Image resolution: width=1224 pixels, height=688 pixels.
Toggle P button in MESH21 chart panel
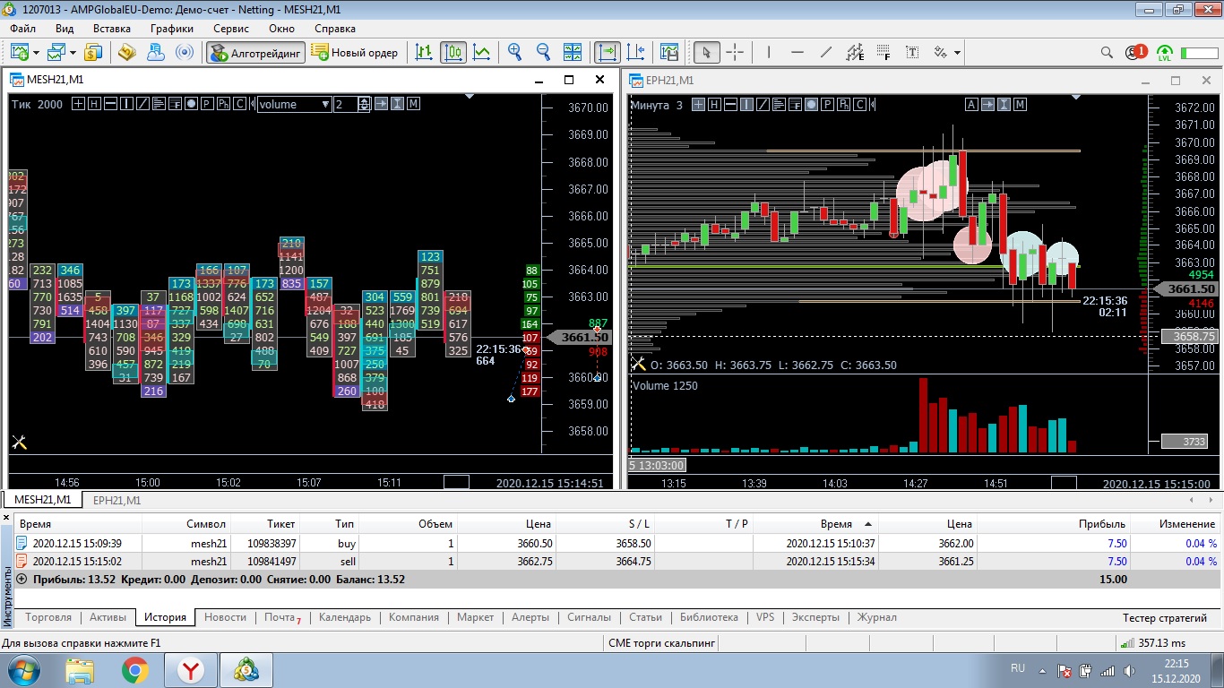(207, 104)
